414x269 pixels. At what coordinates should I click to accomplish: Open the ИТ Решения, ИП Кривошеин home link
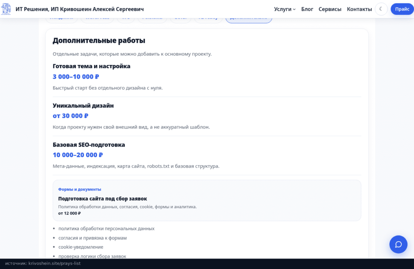80,9
